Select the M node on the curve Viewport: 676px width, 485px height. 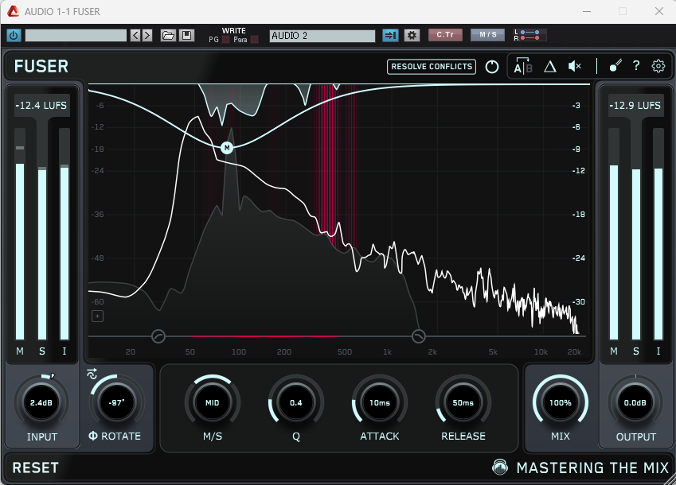coord(227,148)
